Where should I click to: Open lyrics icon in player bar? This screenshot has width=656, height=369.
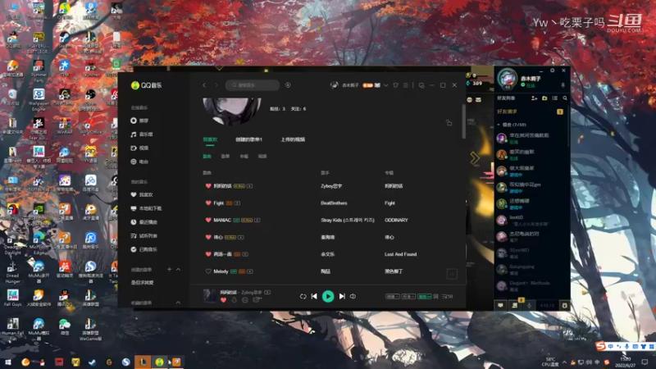pos(435,296)
